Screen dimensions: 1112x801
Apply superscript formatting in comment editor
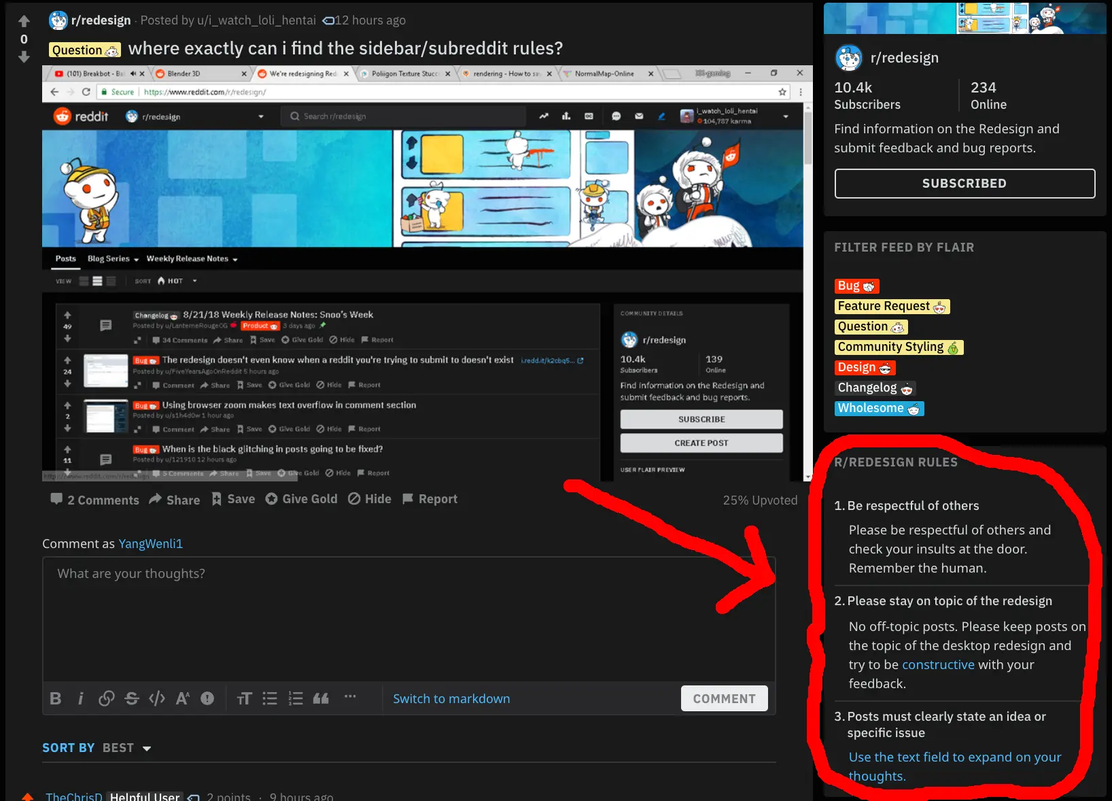182,698
